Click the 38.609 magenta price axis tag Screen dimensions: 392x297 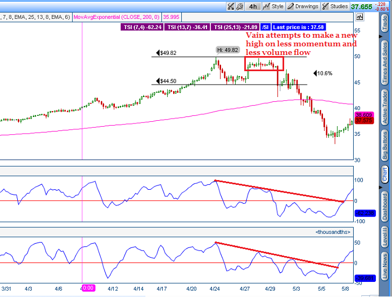click(x=364, y=115)
